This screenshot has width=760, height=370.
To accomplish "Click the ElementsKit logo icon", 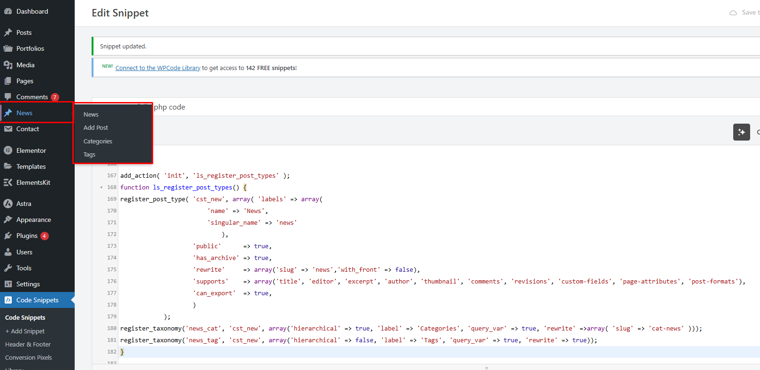I will (8, 182).
